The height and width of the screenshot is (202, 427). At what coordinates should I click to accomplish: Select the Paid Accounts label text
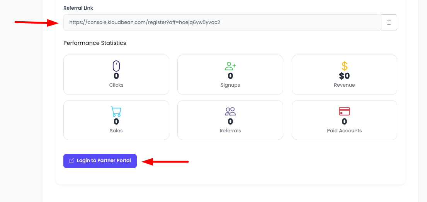click(344, 130)
